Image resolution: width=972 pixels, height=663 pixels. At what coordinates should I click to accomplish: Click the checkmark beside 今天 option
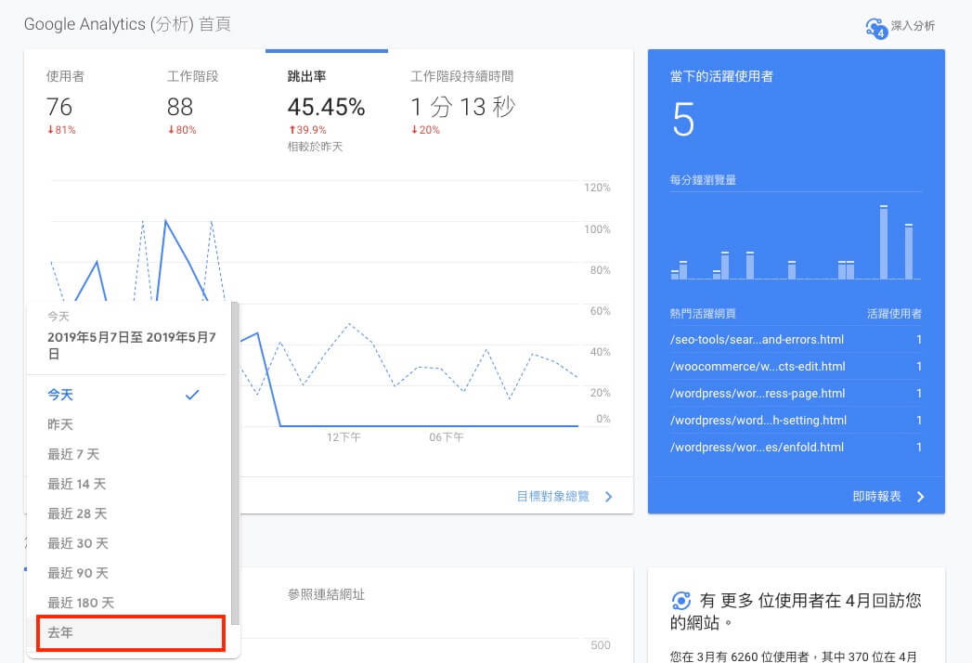point(192,395)
